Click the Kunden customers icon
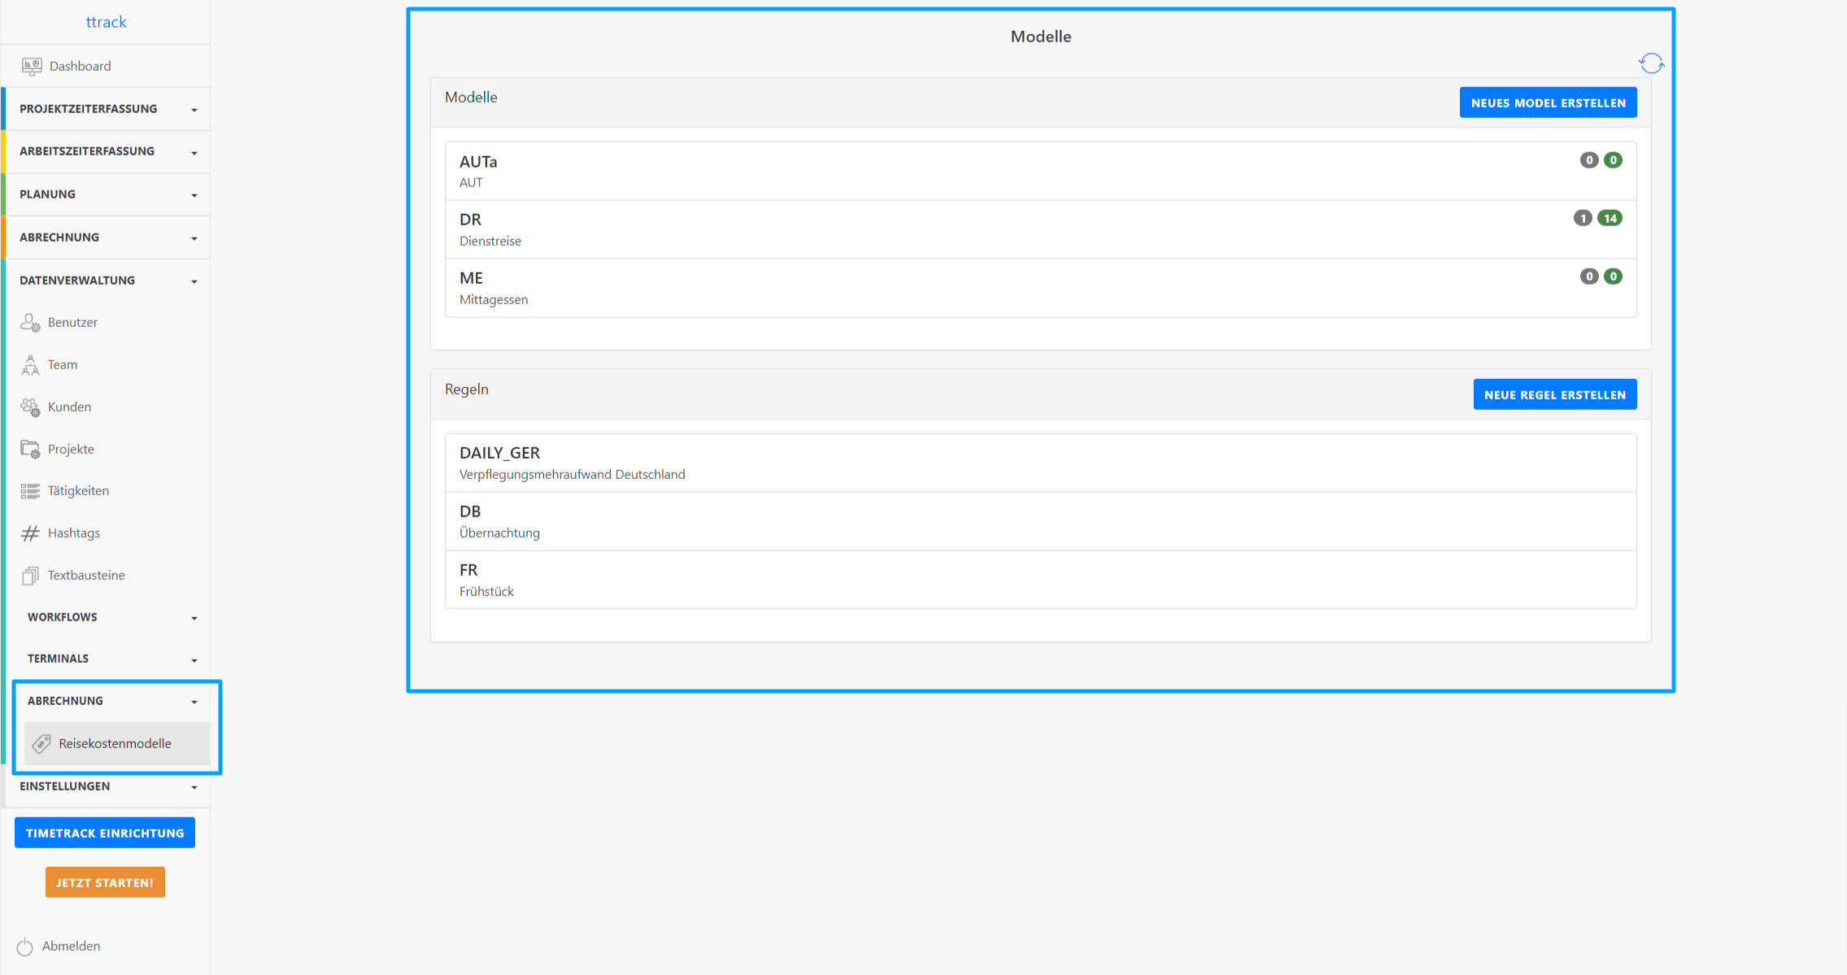Viewport: 1847px width, 975px height. click(30, 407)
